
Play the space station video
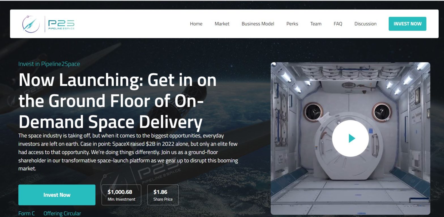pos(350,138)
